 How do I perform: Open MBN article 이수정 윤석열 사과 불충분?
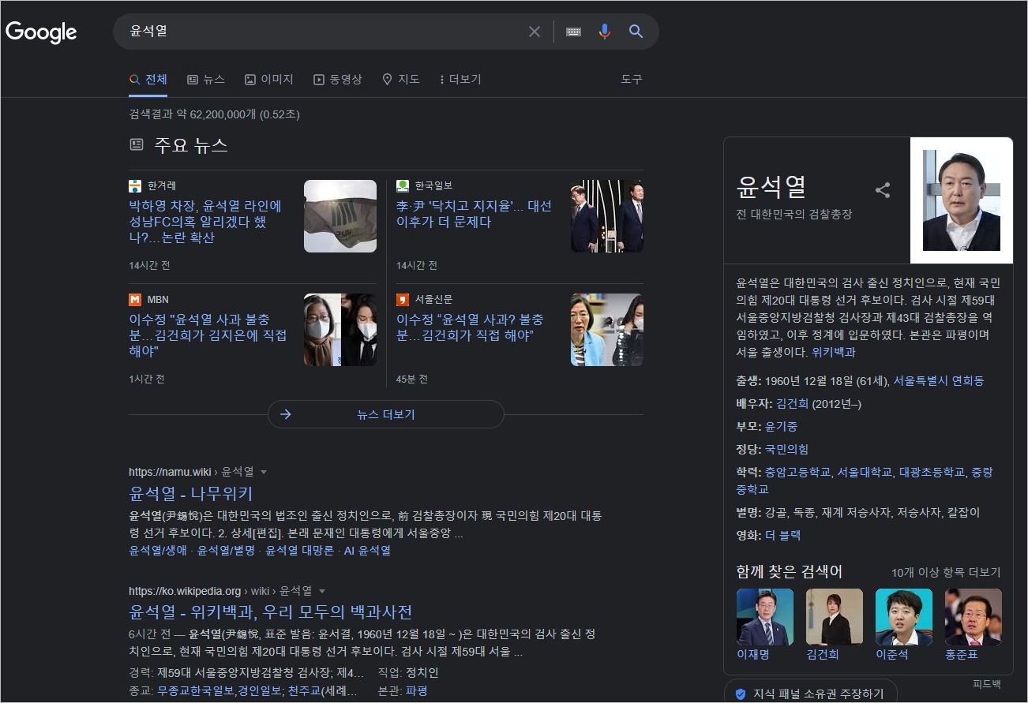[208, 335]
